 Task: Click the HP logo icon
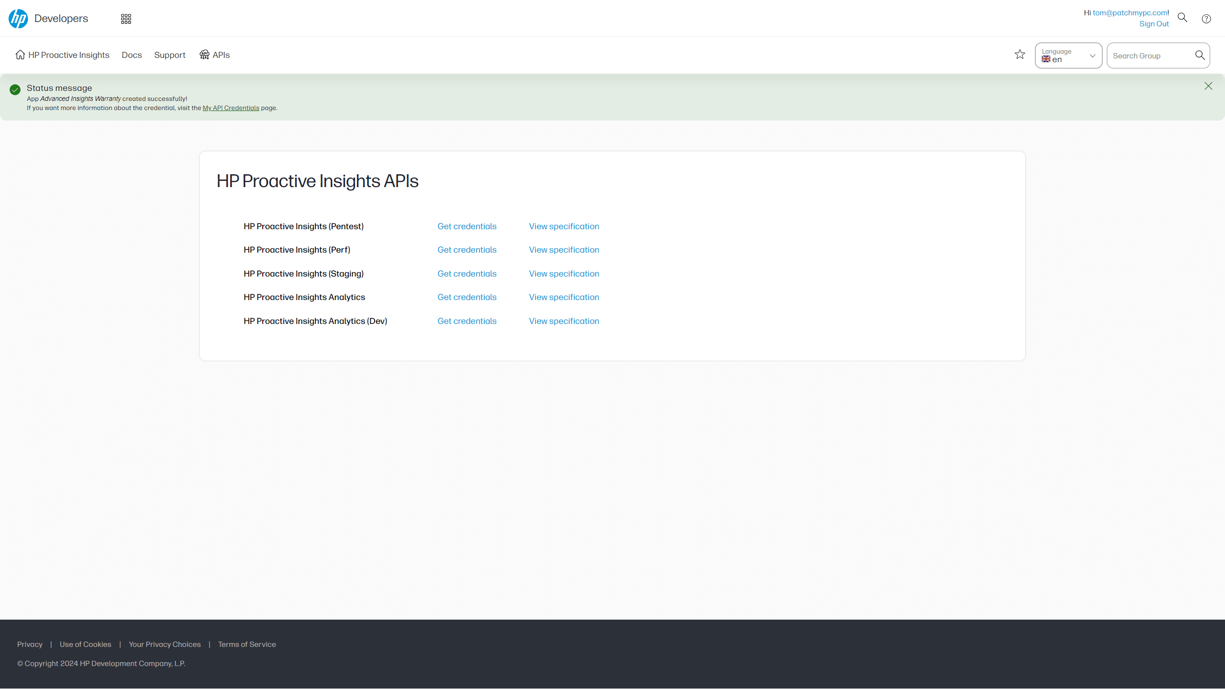point(18,19)
